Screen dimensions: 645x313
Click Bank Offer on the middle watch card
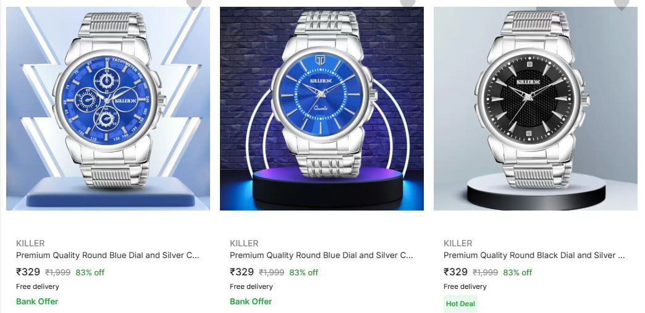coord(251,301)
